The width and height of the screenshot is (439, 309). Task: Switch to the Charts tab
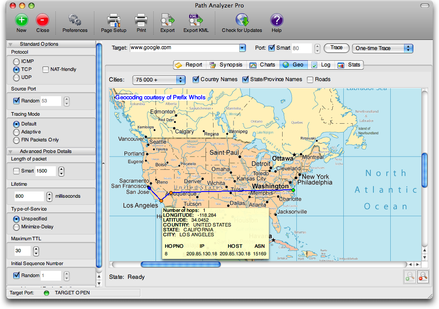(263, 65)
